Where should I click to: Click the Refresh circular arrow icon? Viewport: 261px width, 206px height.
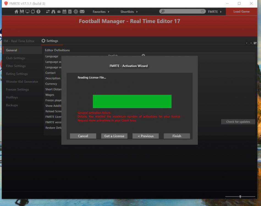point(33,12)
